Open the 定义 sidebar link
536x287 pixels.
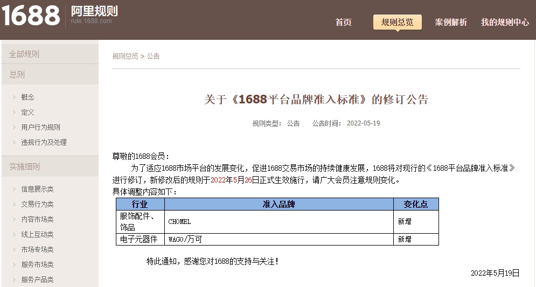tap(27, 112)
